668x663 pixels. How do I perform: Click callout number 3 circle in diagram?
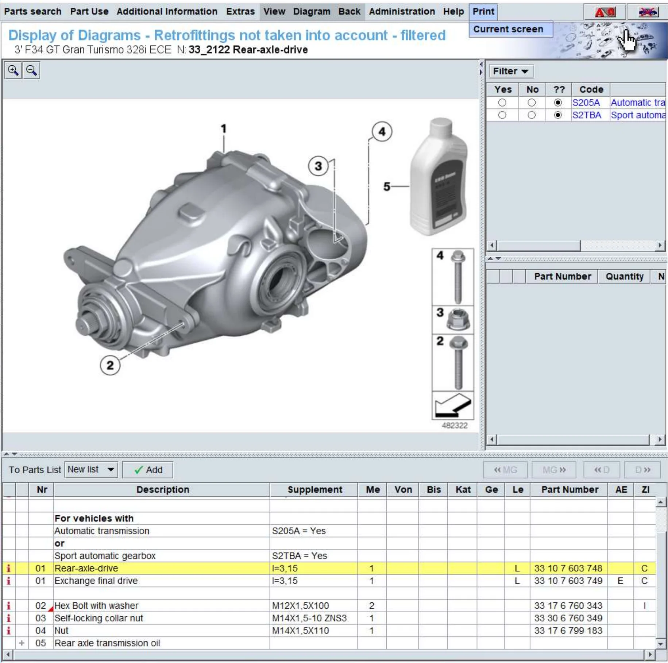318,166
